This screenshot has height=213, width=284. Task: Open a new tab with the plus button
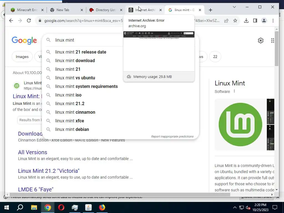[210, 10]
